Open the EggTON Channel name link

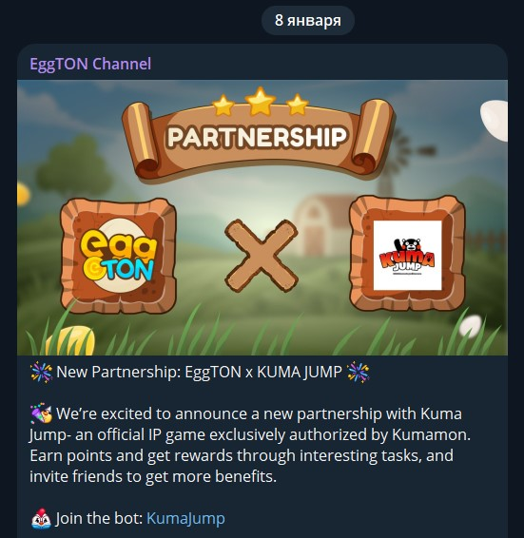(90, 64)
